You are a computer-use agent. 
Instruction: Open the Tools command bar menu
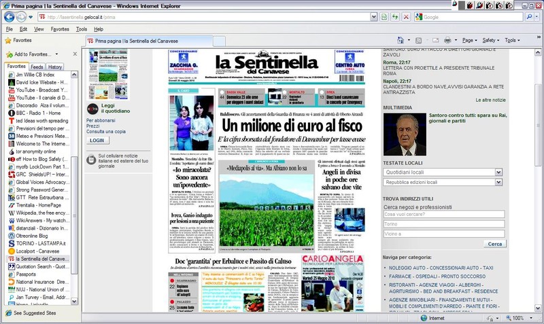click(x=512, y=41)
